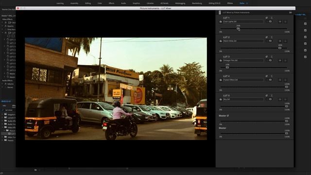311x175 pixels.
Task: Open LUT 5 file browser folder icon
Action: (221, 99)
